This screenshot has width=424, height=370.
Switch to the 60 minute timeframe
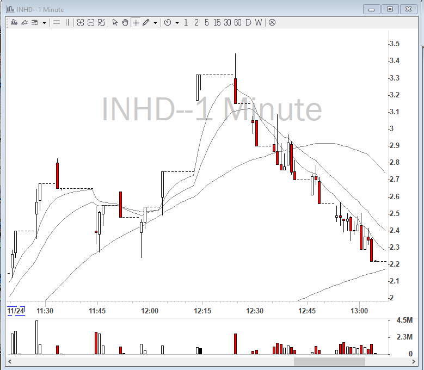pos(238,22)
